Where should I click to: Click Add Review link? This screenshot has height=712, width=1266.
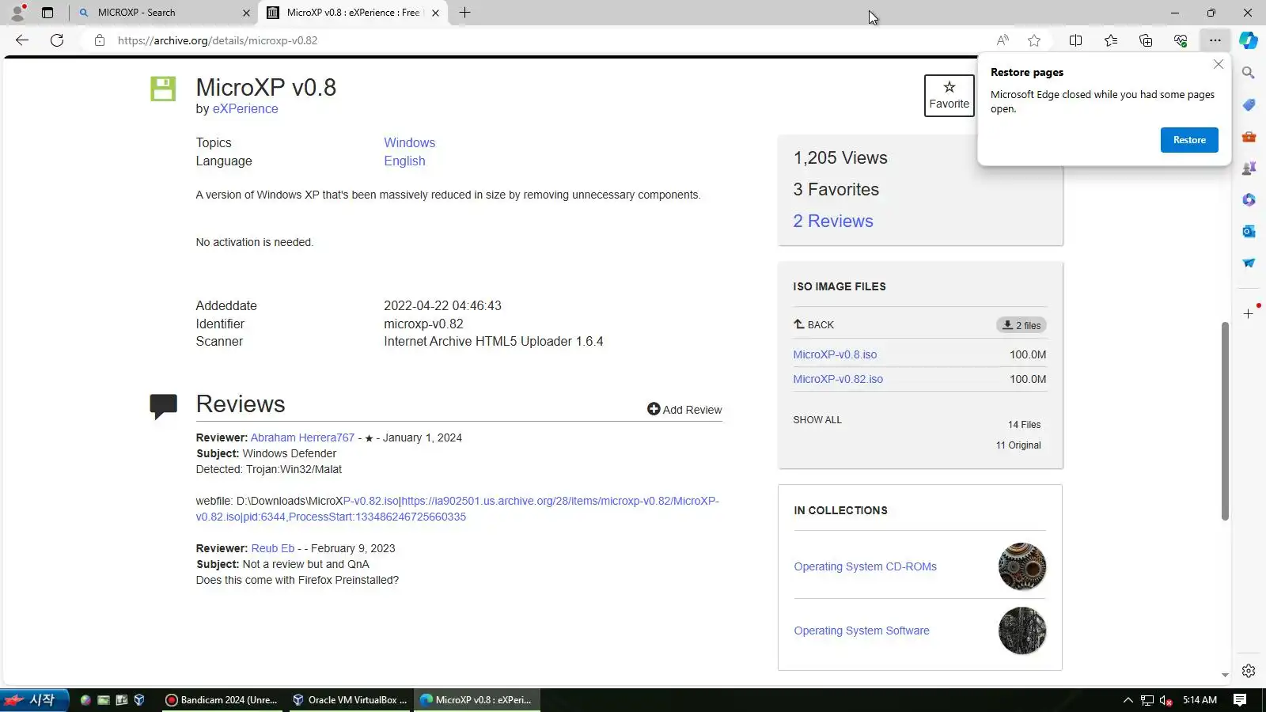[684, 410]
